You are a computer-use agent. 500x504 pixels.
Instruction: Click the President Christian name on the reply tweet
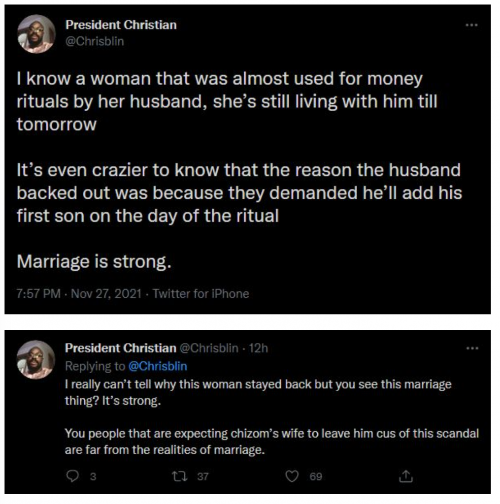[120, 348]
